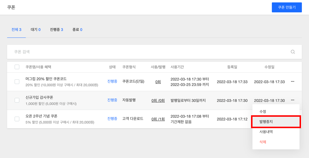Open the 진행중 tab
Screen dimensions: 309x158
[57, 30]
